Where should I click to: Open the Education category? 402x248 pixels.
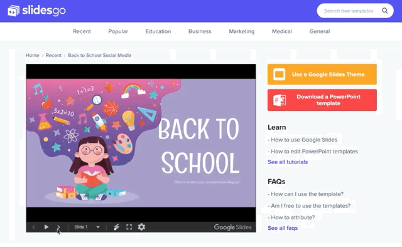point(158,31)
